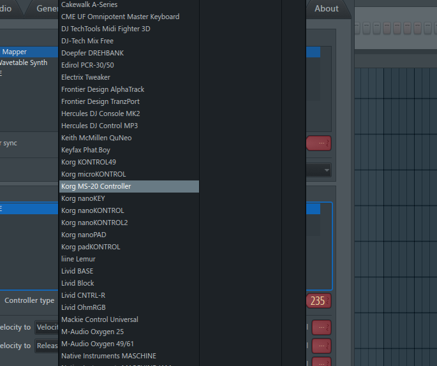Open dropdown arrow below the sync row
Image resolution: width=437 pixels, height=366 pixels.
327,170
